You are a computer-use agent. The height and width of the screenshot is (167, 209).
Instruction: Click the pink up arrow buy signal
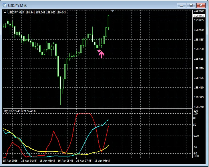point(101,55)
